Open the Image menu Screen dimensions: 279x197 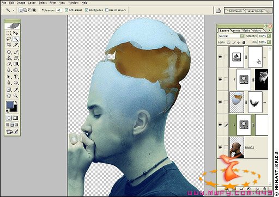(x=21, y=3)
